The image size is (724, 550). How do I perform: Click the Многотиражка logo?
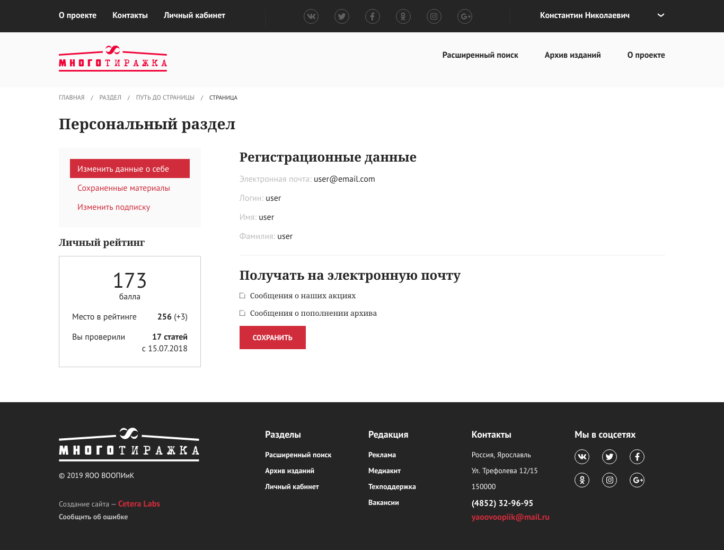pos(113,59)
